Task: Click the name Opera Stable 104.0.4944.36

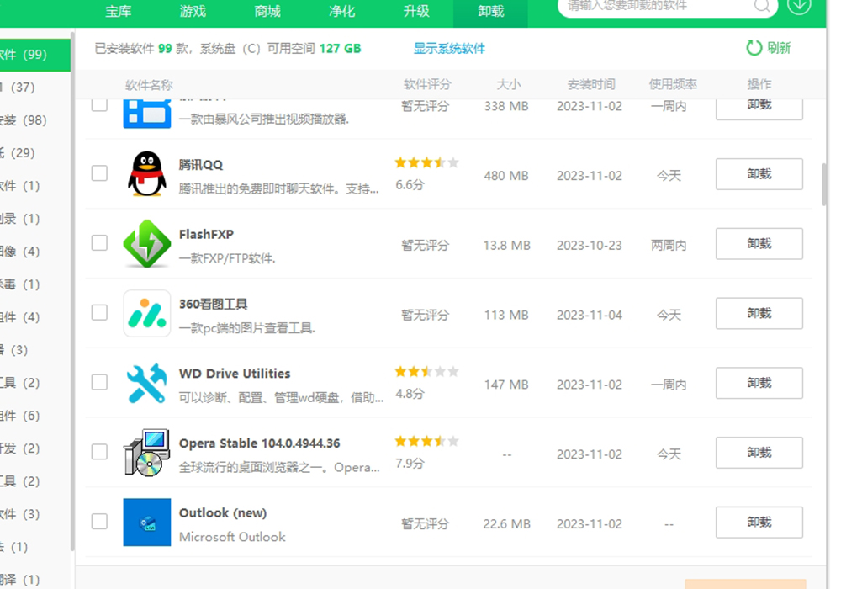Action: pyautogui.click(x=260, y=443)
